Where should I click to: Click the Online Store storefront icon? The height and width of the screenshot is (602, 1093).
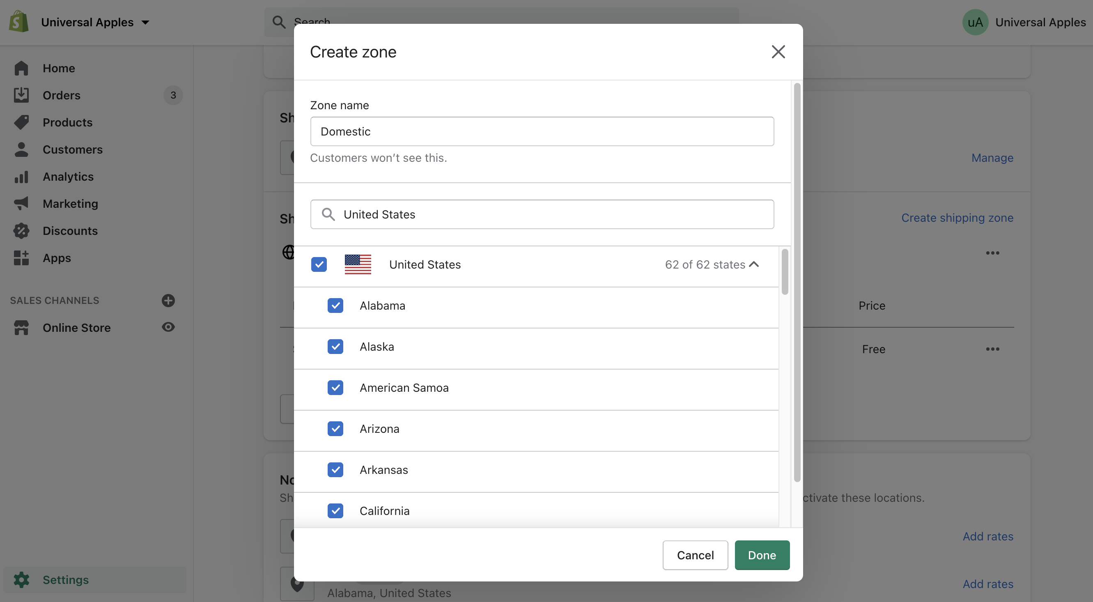[x=21, y=328]
